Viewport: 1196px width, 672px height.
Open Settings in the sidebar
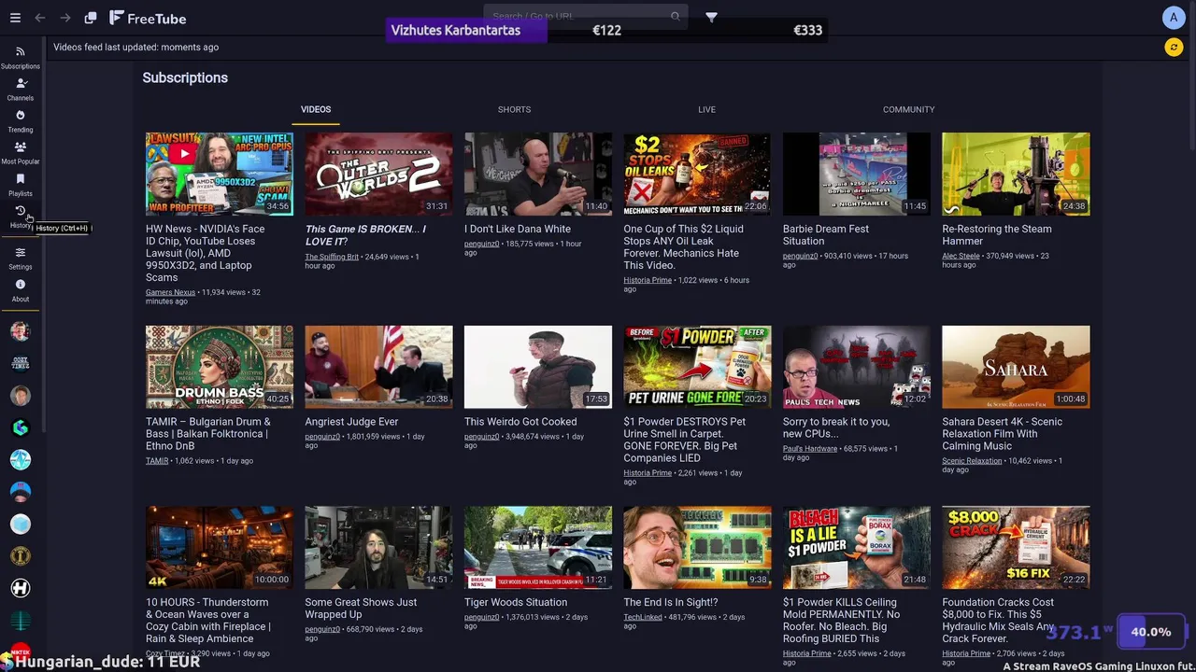tap(21, 259)
